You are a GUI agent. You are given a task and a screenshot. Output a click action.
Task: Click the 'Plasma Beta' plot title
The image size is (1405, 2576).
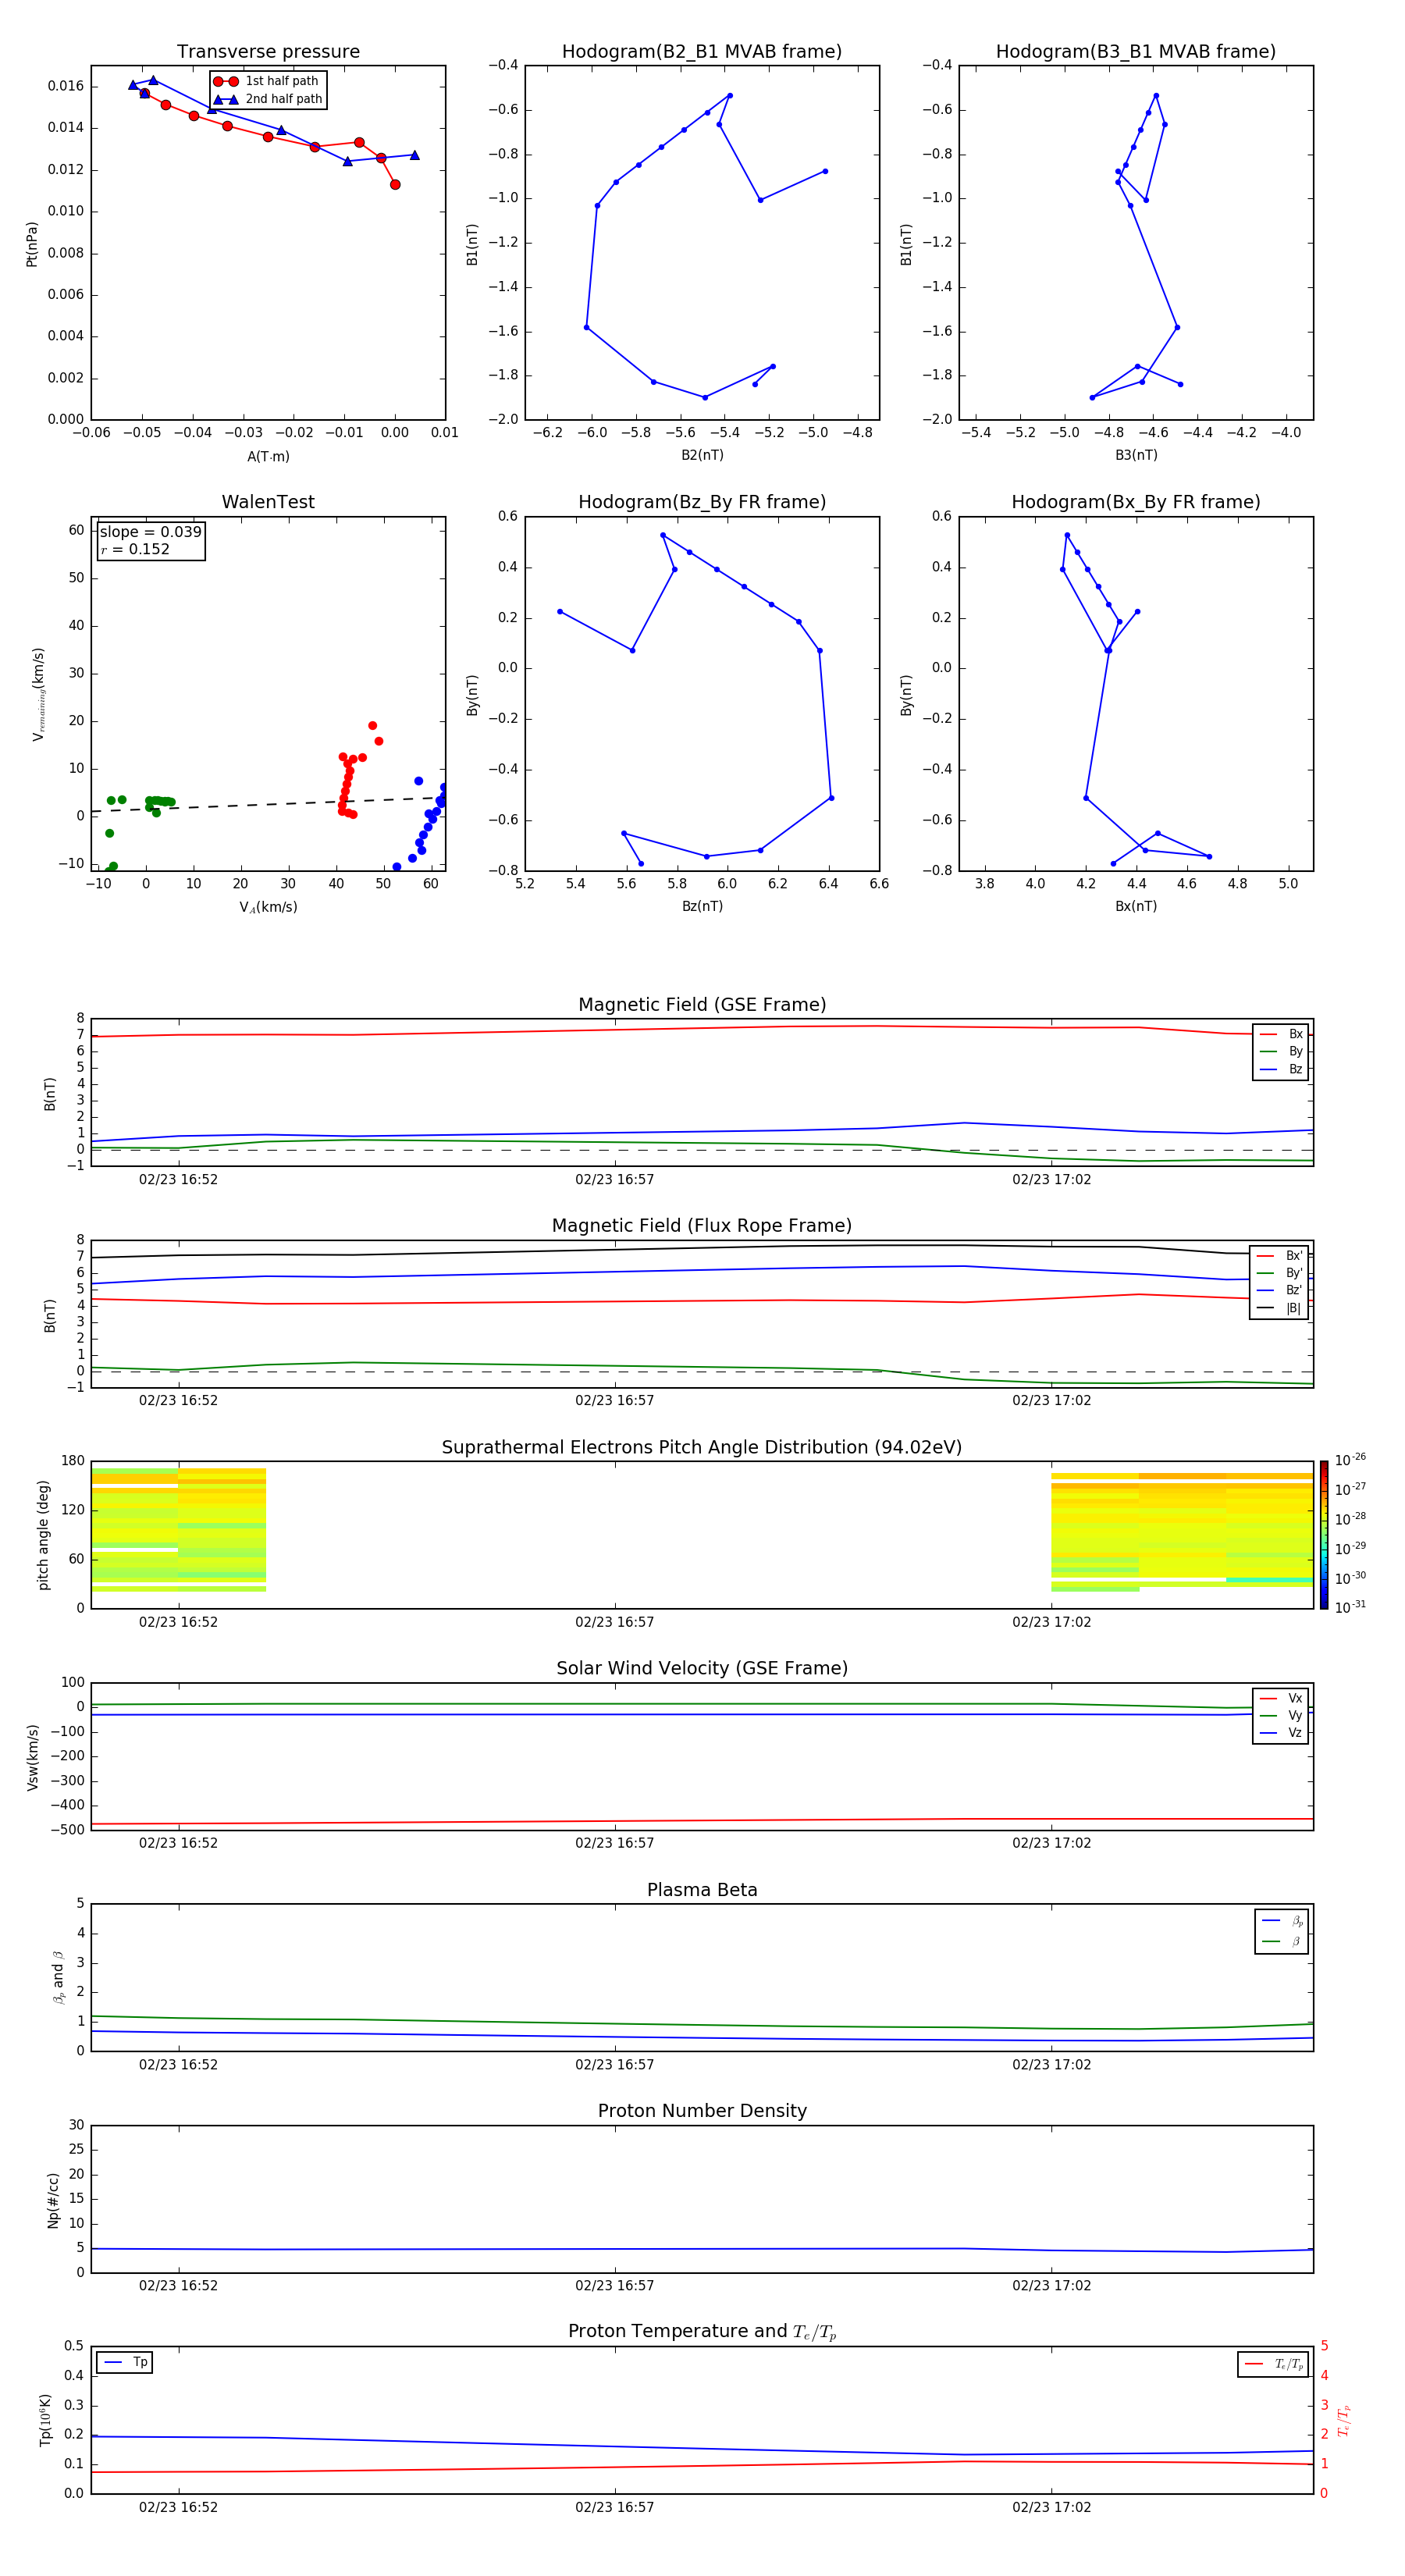point(702,1890)
